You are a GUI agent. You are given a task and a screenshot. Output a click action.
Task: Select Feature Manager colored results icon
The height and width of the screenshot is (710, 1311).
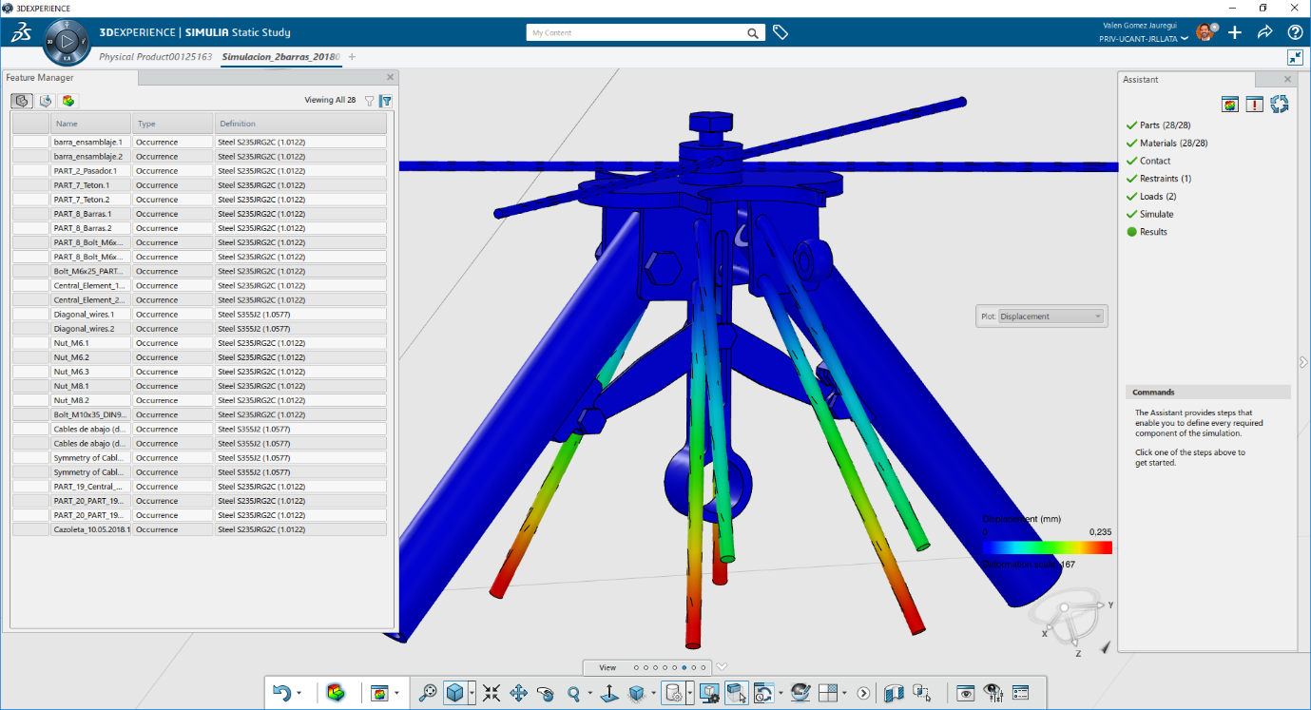(68, 101)
